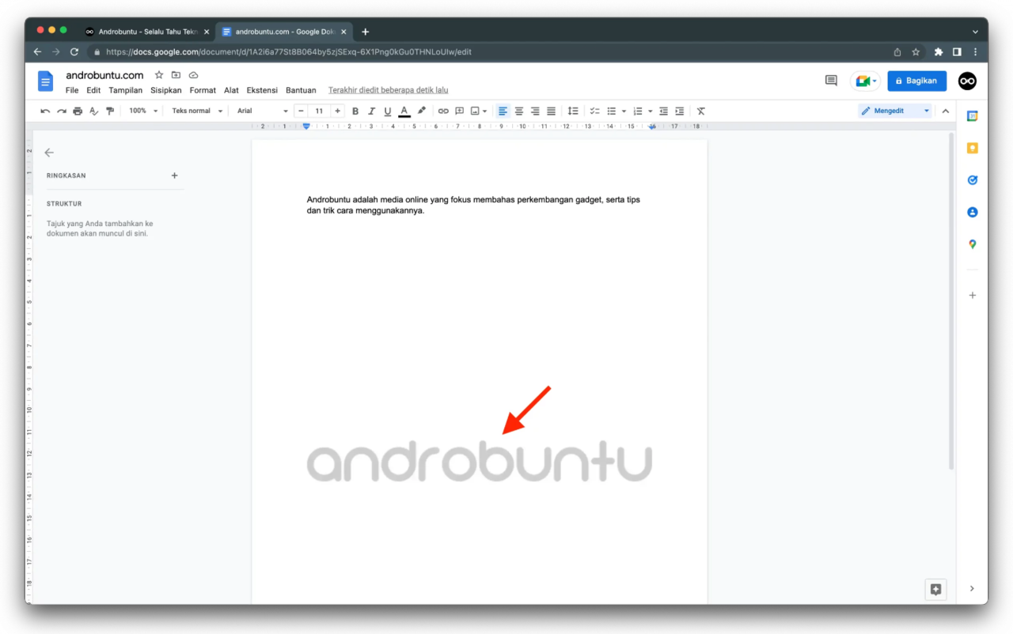
Task: Open the Docs home icon
Action: pyautogui.click(x=46, y=81)
